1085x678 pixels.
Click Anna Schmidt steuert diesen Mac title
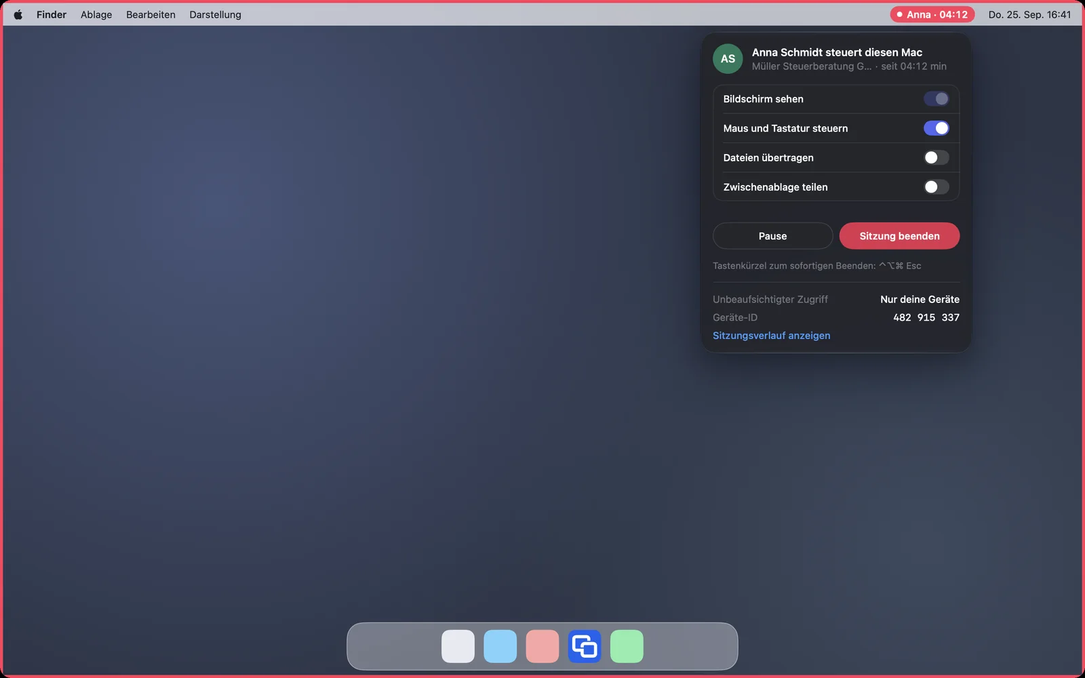coord(837,52)
